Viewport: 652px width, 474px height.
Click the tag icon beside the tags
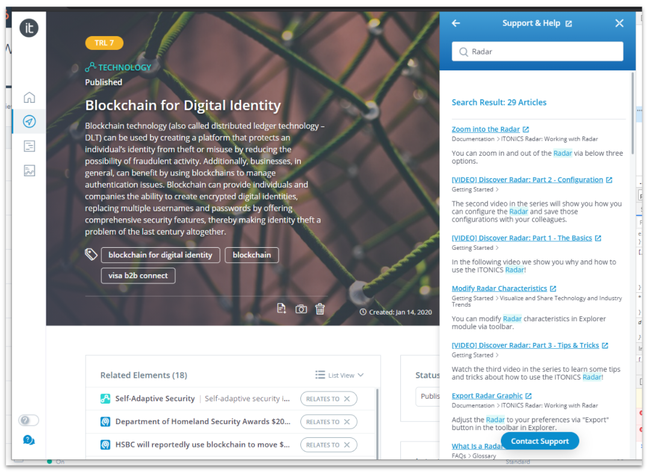(91, 254)
